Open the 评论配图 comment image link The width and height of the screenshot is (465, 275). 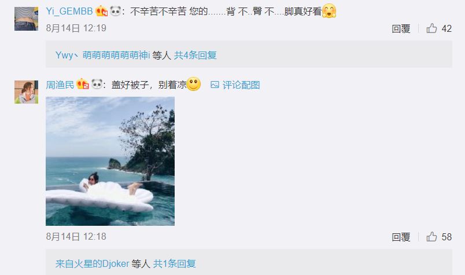241,85
